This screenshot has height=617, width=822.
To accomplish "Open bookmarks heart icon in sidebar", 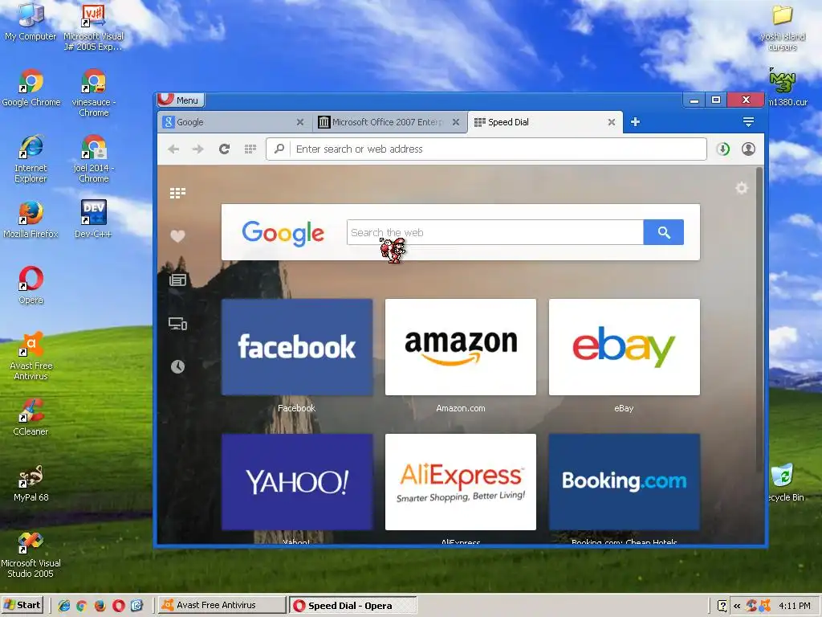I will point(177,236).
